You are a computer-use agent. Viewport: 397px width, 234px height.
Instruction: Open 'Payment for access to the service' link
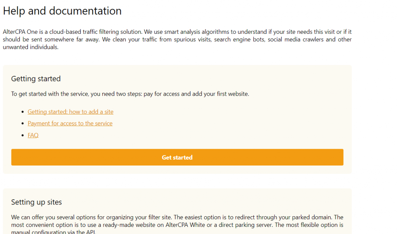(x=70, y=123)
